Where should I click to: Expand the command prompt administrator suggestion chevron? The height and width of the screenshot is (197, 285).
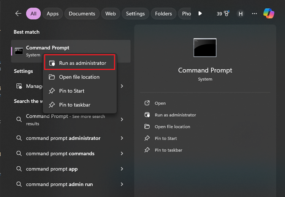pyautogui.click(x=122, y=138)
